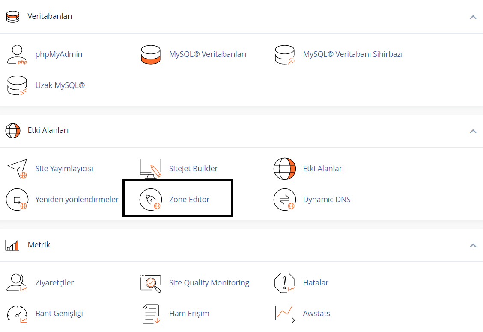View the Hatalar link
Viewport: 483px width, 332px height.
316,283
